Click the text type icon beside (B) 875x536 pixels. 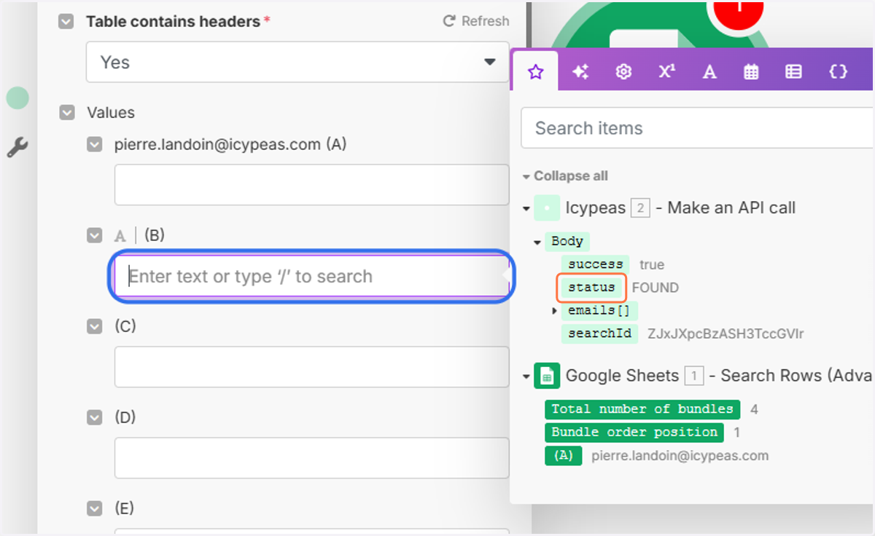click(120, 235)
